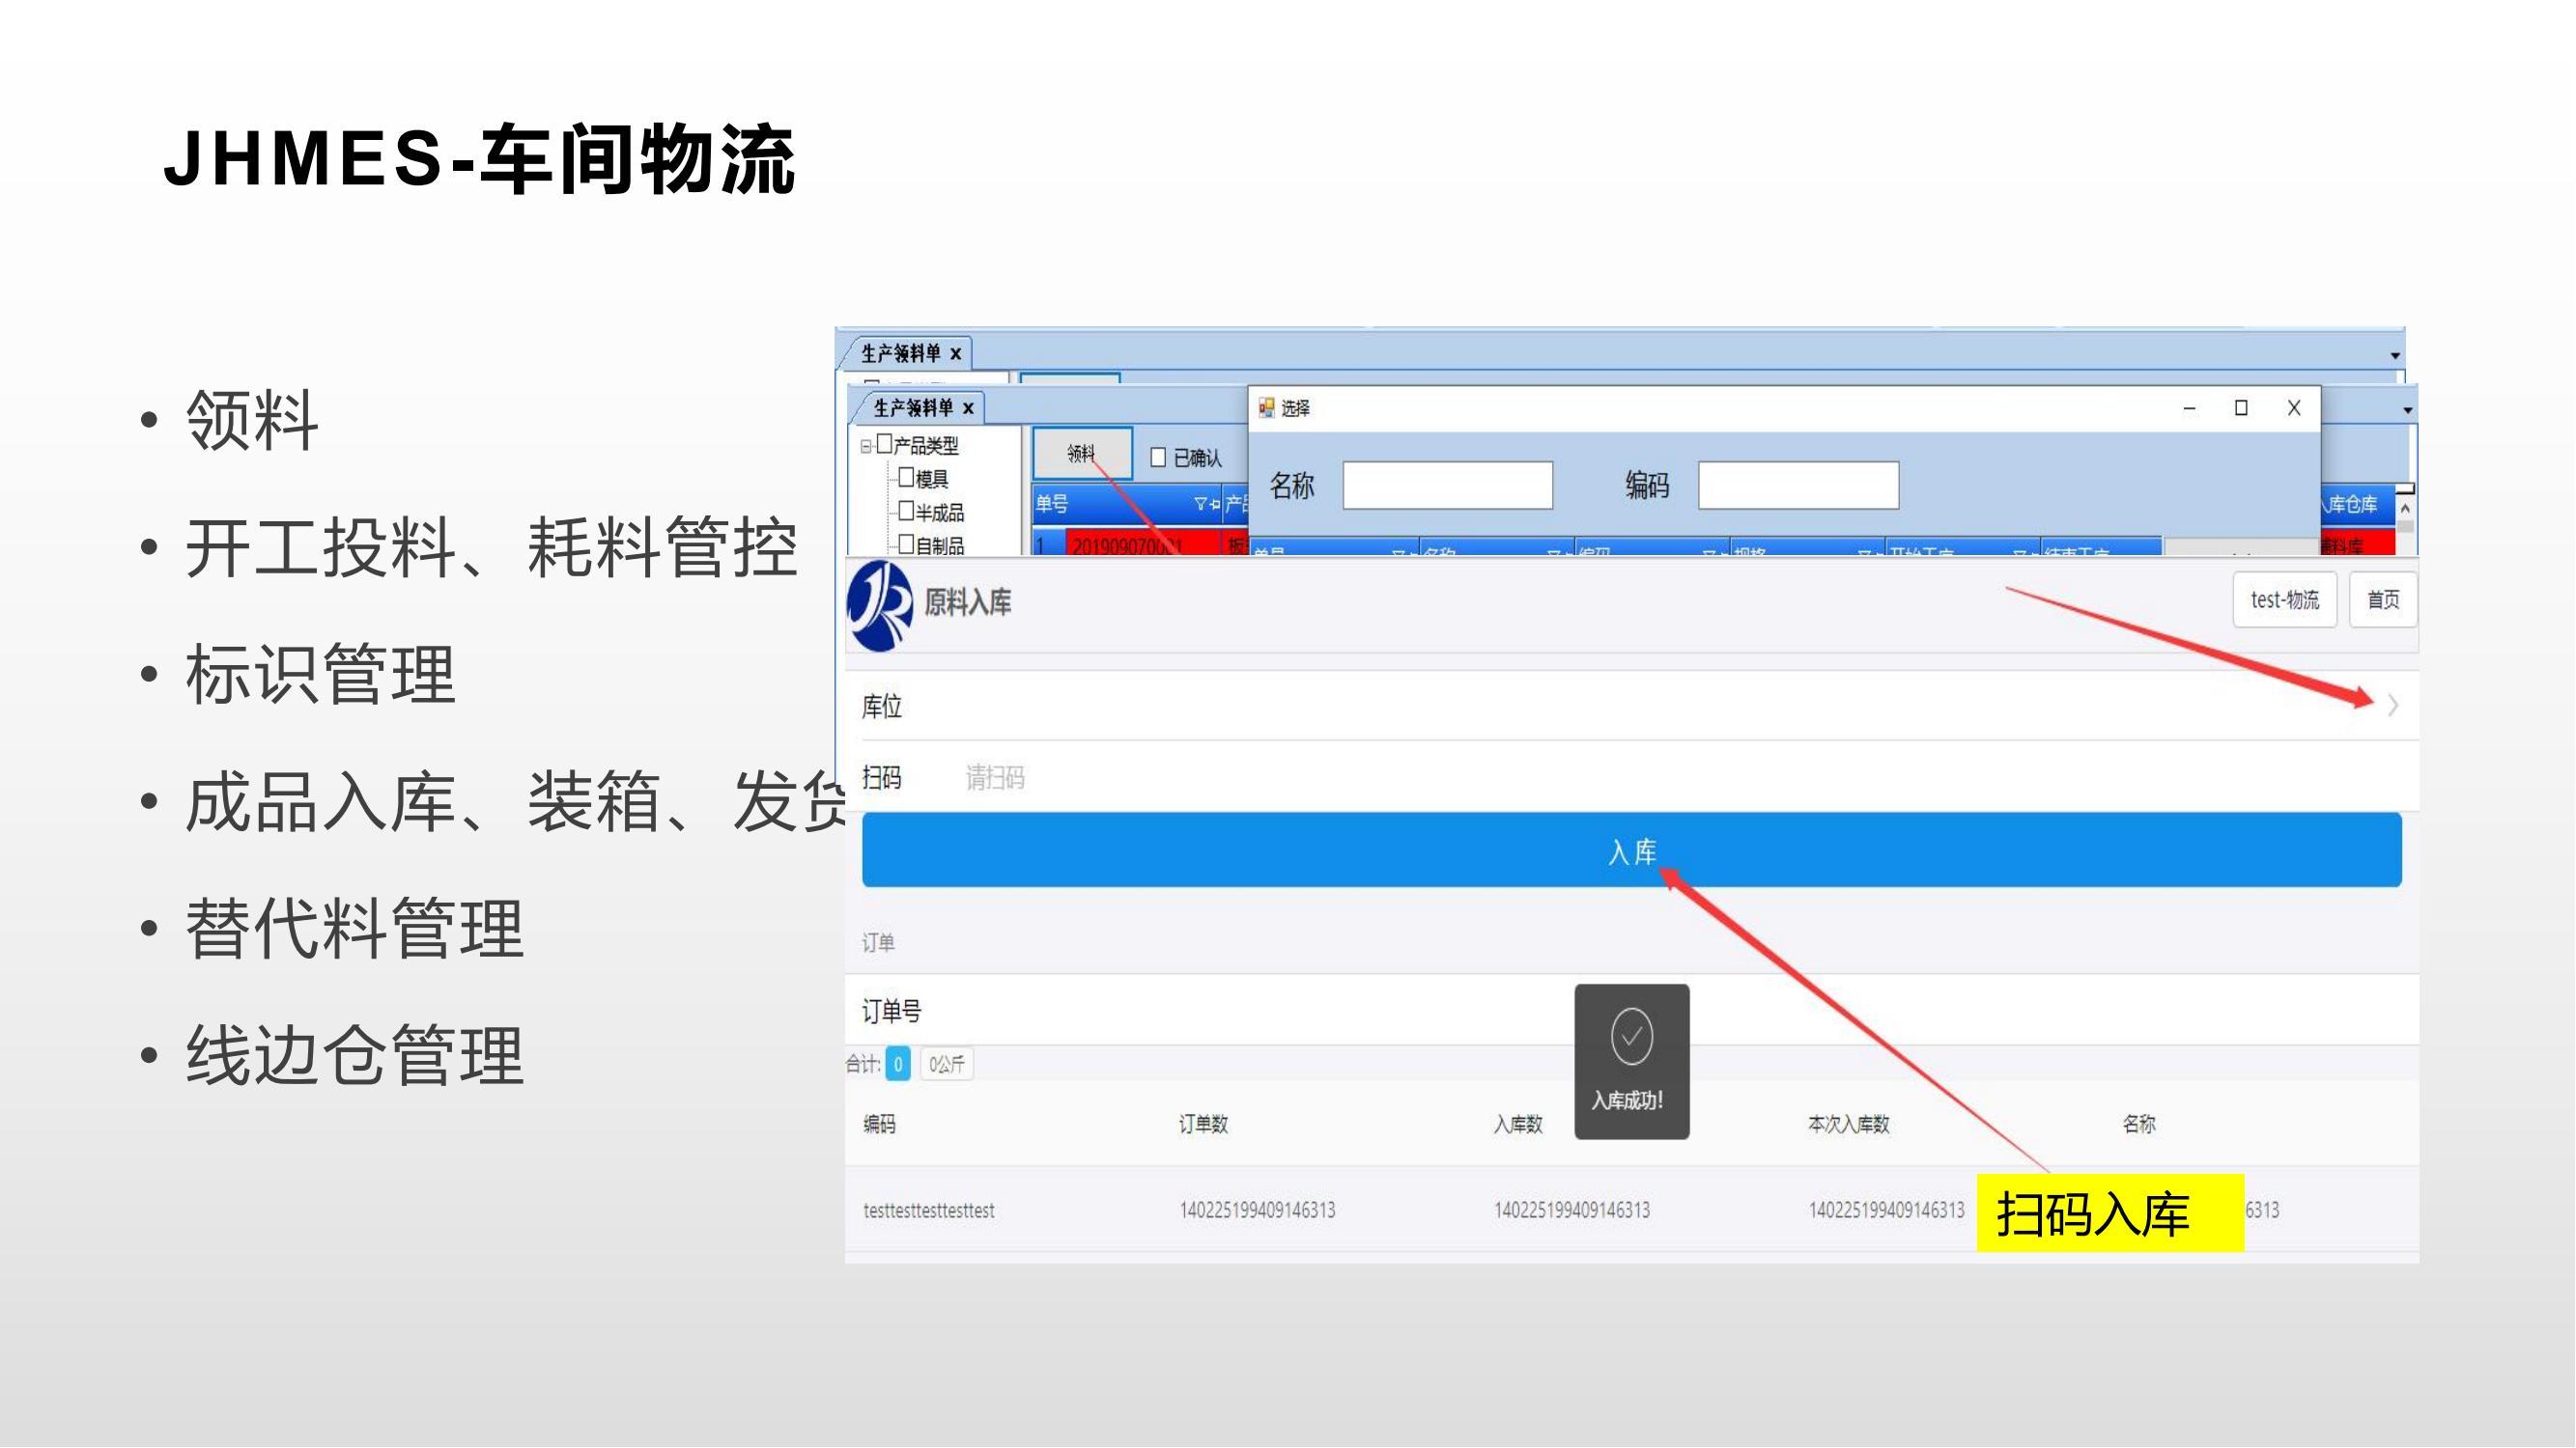Maximize the 选择 dialog
The width and height of the screenshot is (2576, 1448).
click(2241, 407)
